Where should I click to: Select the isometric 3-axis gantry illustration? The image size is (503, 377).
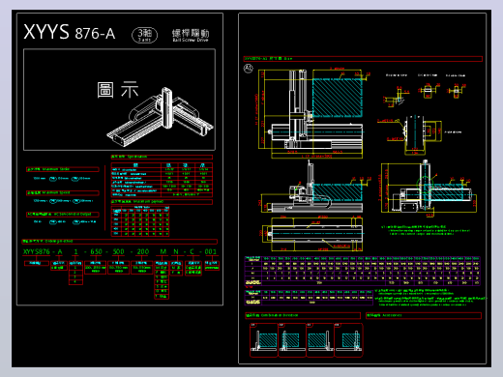[161, 117]
